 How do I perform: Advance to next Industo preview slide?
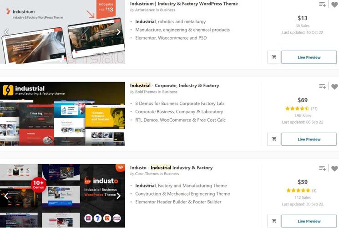(x=118, y=196)
